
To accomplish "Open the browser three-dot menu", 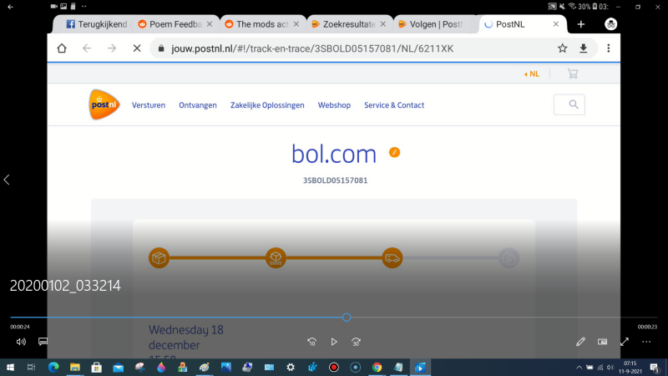I will 609,48.
